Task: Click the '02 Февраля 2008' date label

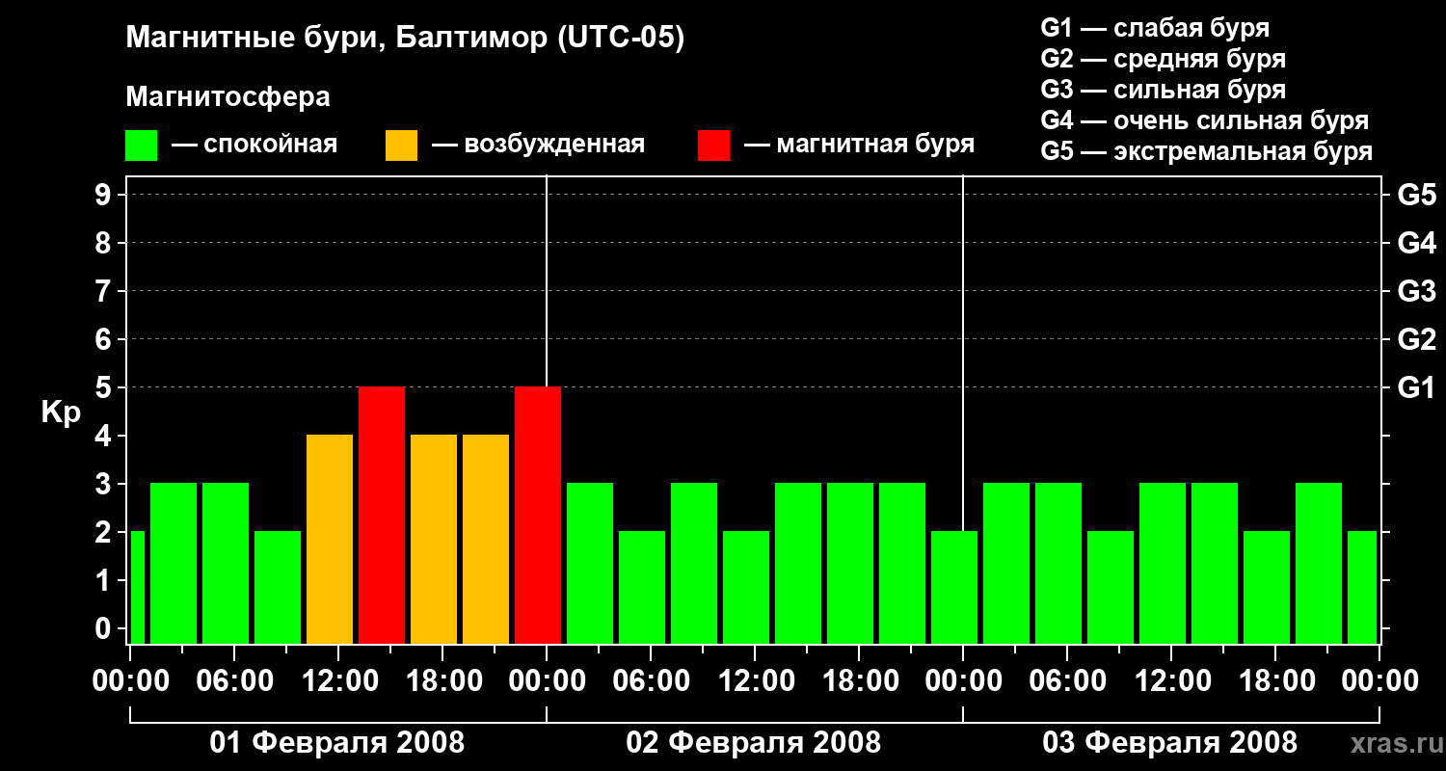Action: [x=754, y=743]
